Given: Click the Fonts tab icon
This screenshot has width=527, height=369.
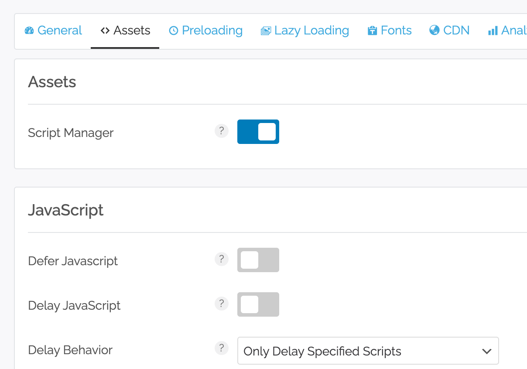Looking at the screenshot, I should point(372,31).
